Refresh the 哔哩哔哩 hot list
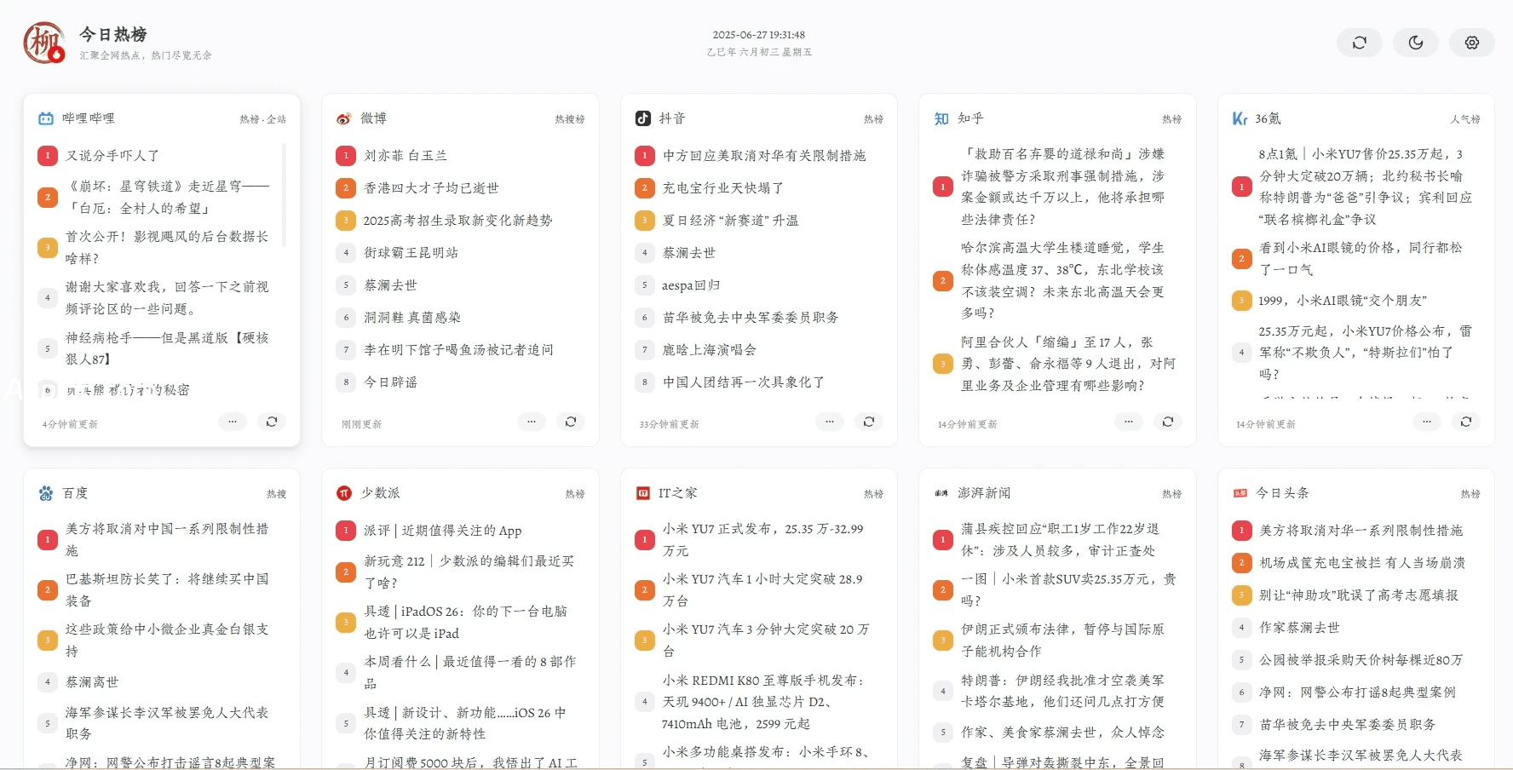The width and height of the screenshot is (1513, 770). tap(272, 422)
